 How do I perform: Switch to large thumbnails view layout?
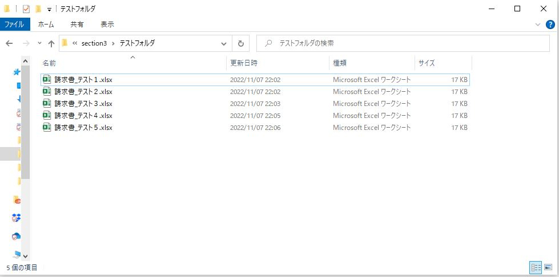click(x=548, y=267)
